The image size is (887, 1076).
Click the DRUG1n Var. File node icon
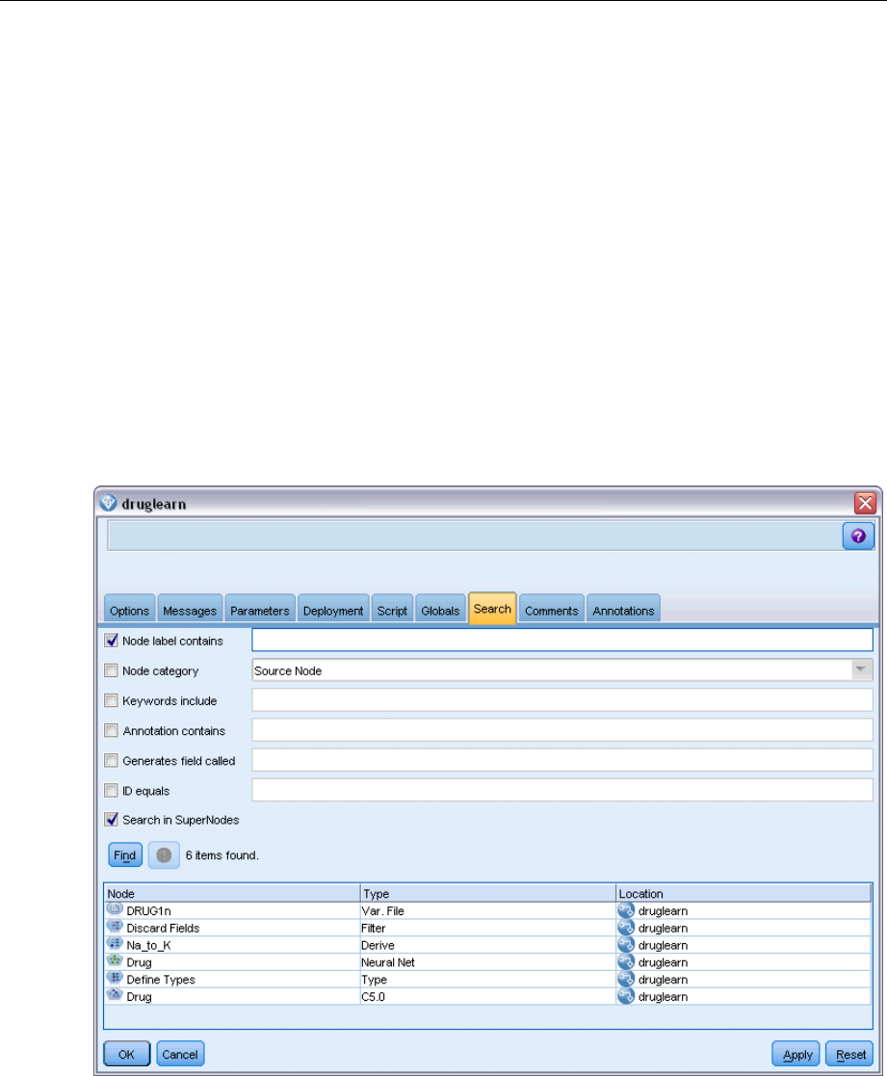[115, 910]
